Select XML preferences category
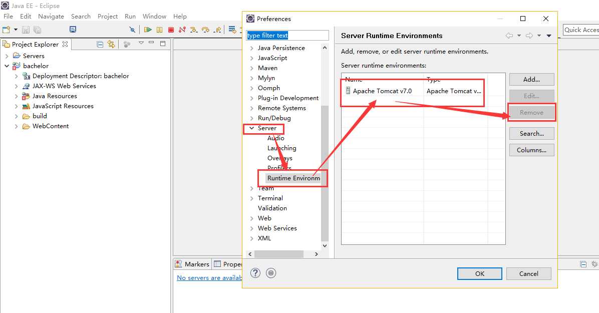This screenshot has height=313, width=599. (x=264, y=238)
